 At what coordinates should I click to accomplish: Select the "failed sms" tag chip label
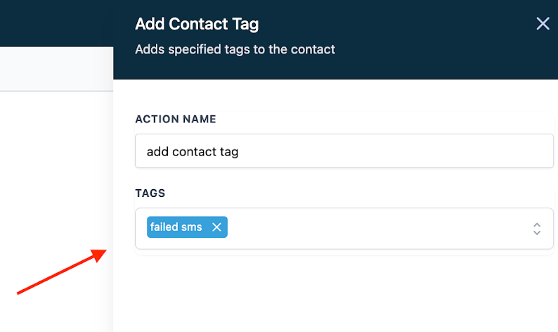(x=176, y=227)
